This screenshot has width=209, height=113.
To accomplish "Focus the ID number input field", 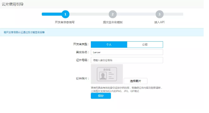I will click(x=127, y=60).
